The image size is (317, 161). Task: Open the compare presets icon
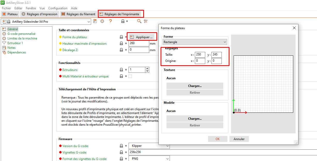click(x=146, y=21)
